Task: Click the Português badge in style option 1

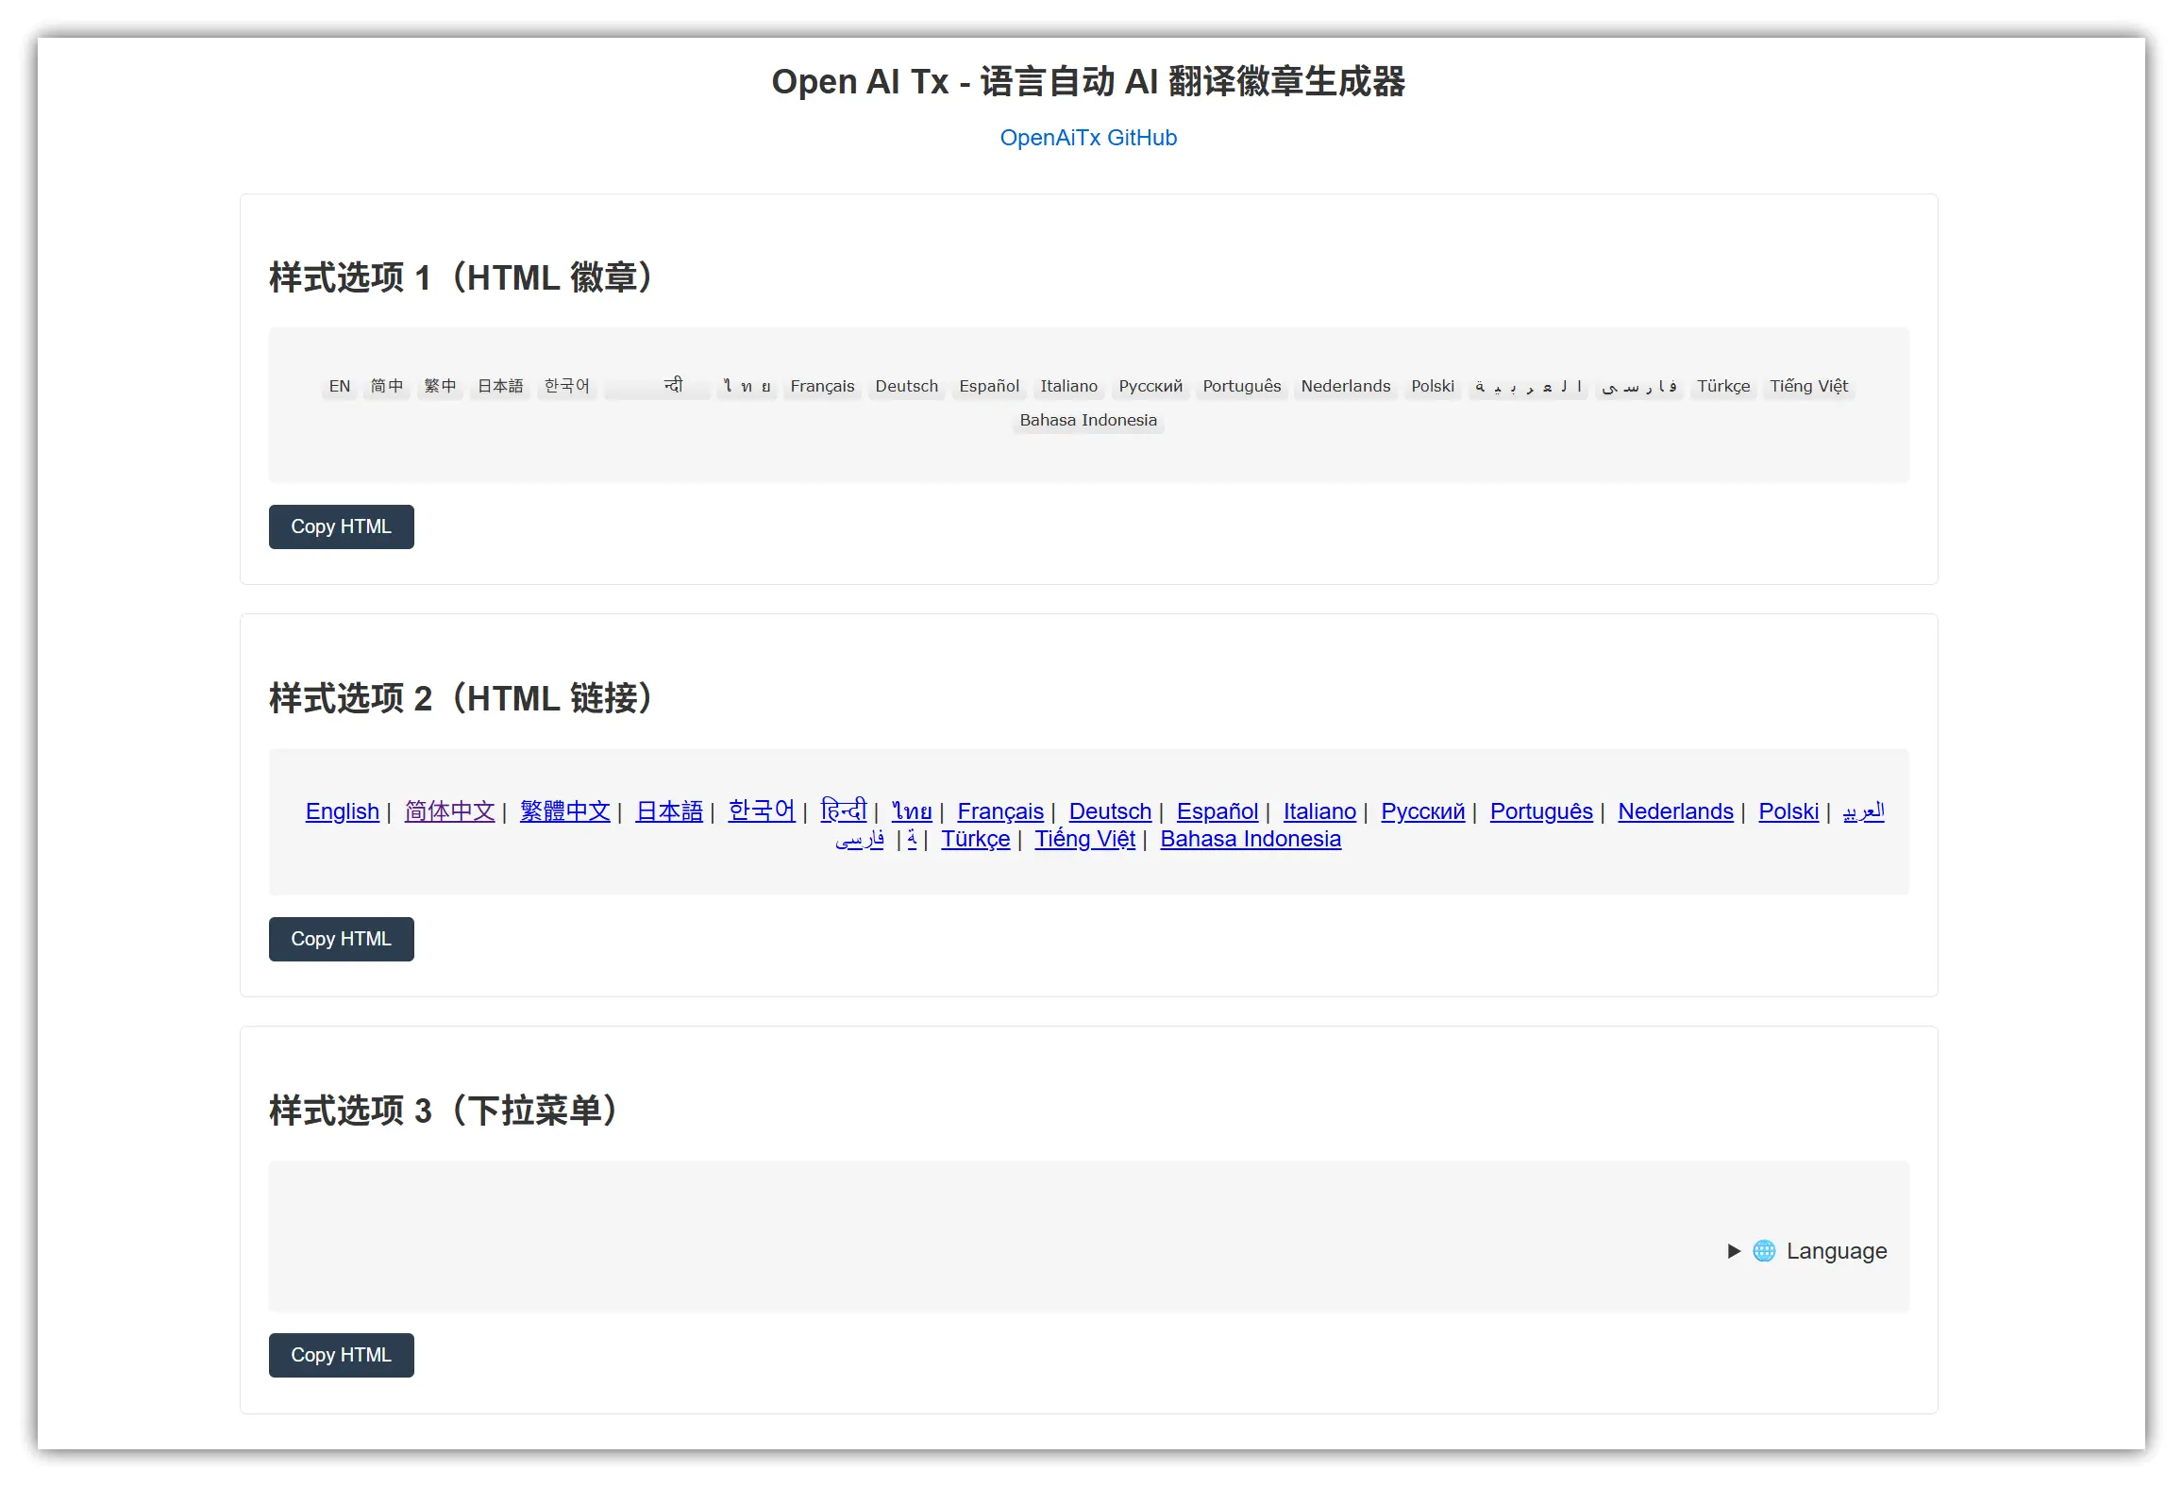Action: 1241,386
